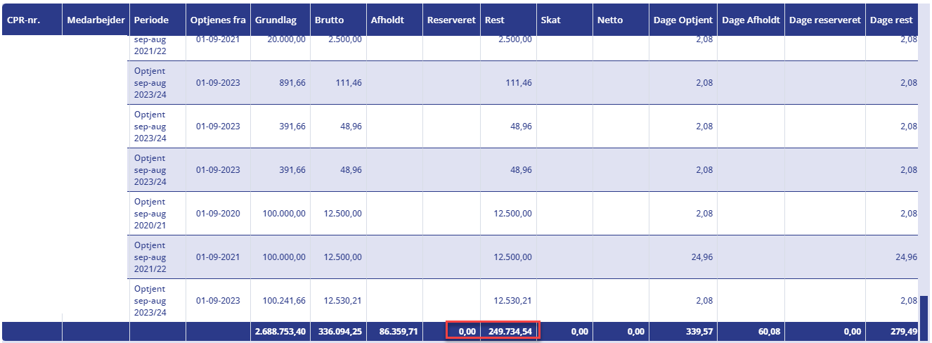Screen dimensions: 932x343
Task: Select the Reserveret column header
Action: (452, 20)
